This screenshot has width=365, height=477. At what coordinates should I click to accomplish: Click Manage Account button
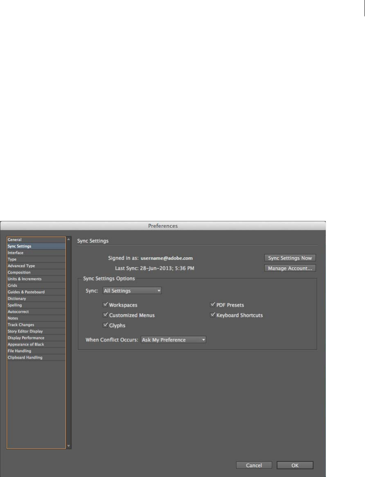tap(290, 268)
